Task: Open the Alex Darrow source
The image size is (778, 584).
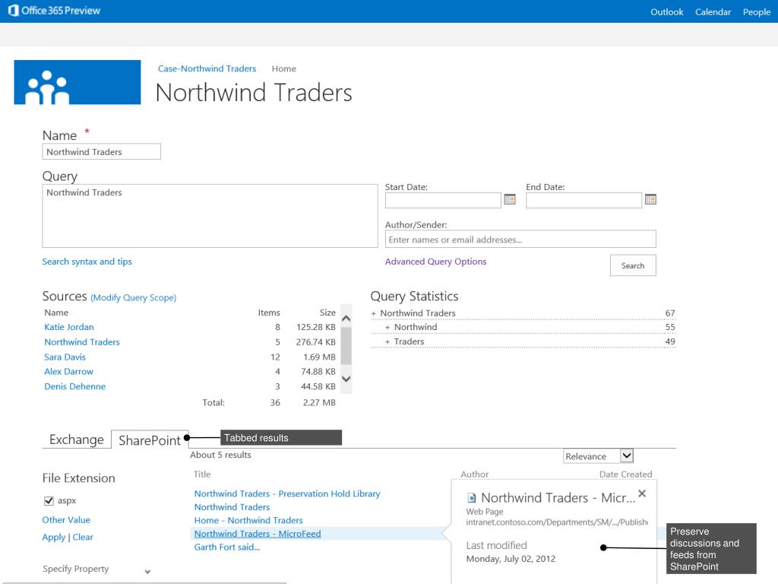Action: click(x=68, y=371)
